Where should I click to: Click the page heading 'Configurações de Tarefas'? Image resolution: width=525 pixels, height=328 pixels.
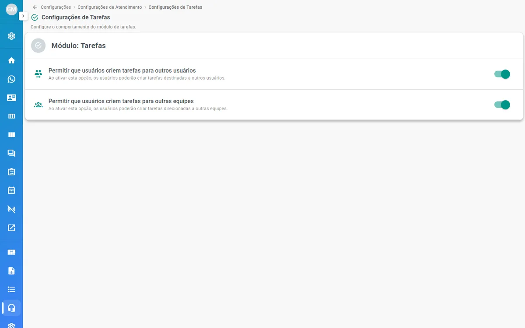coord(76,17)
